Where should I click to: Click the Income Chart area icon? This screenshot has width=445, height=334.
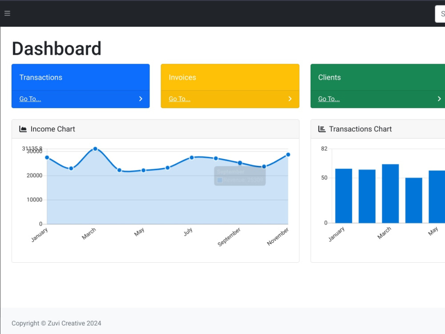click(x=23, y=129)
